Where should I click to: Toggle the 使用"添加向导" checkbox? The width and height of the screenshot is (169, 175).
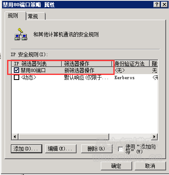coord(120,149)
